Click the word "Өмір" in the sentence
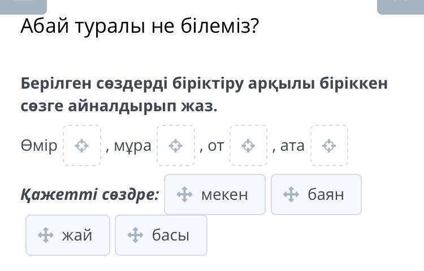This screenshot has width=424, height=271. pos(39,146)
